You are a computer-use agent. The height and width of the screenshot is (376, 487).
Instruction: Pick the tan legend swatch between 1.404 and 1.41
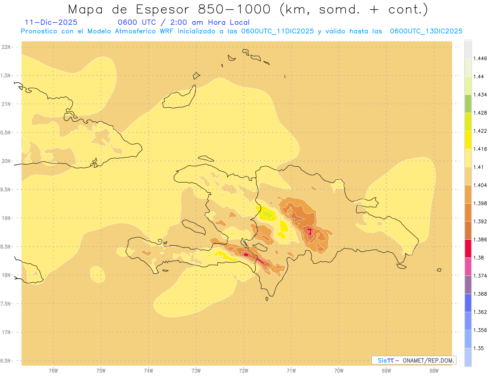[468, 176]
